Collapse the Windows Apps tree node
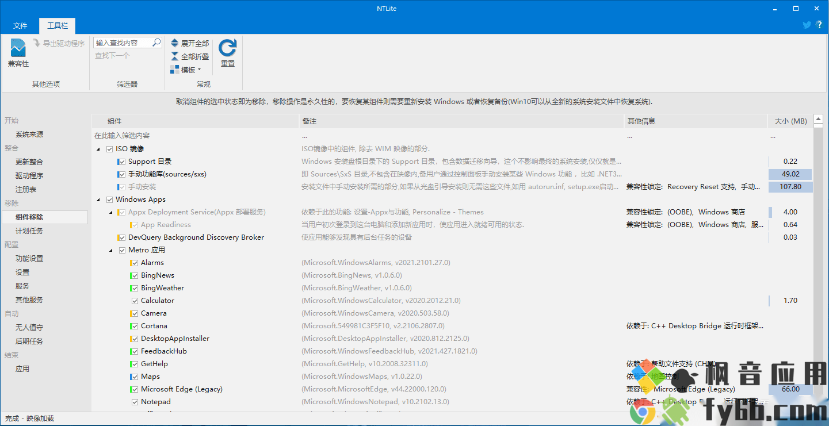Screen dimensions: 829x426 point(98,199)
